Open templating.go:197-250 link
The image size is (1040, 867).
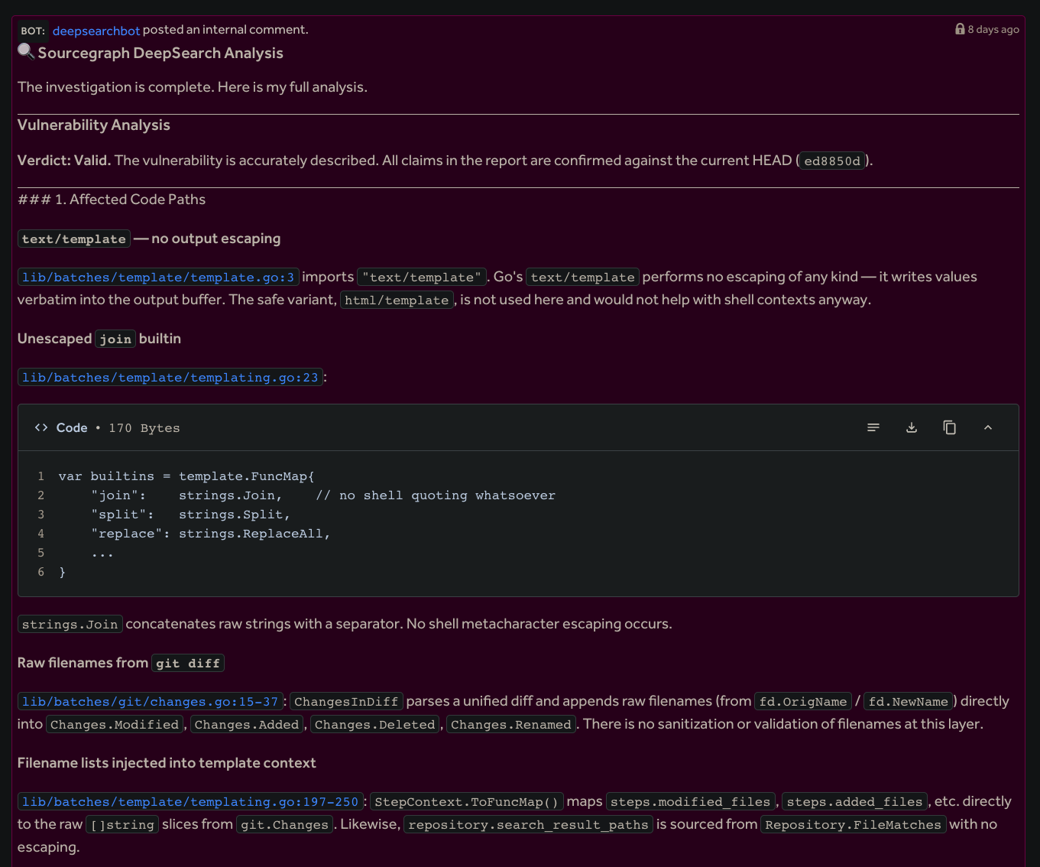pos(190,801)
